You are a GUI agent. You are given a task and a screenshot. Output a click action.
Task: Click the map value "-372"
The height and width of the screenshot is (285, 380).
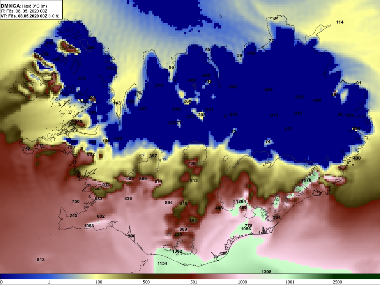pos(81,78)
